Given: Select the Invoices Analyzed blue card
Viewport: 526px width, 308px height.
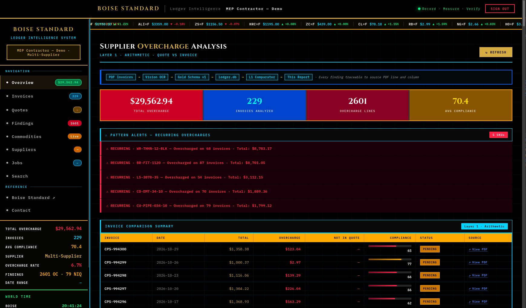Looking at the screenshot, I should (254, 105).
